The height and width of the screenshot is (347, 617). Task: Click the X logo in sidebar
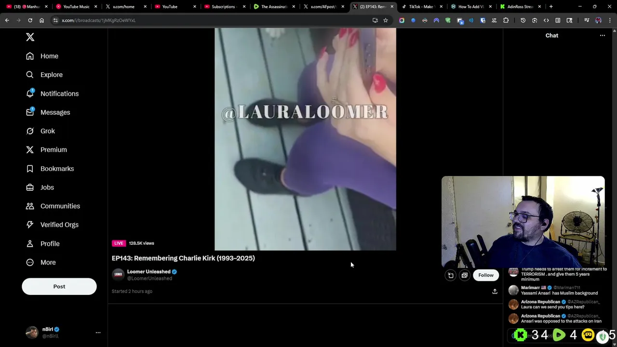click(x=30, y=37)
